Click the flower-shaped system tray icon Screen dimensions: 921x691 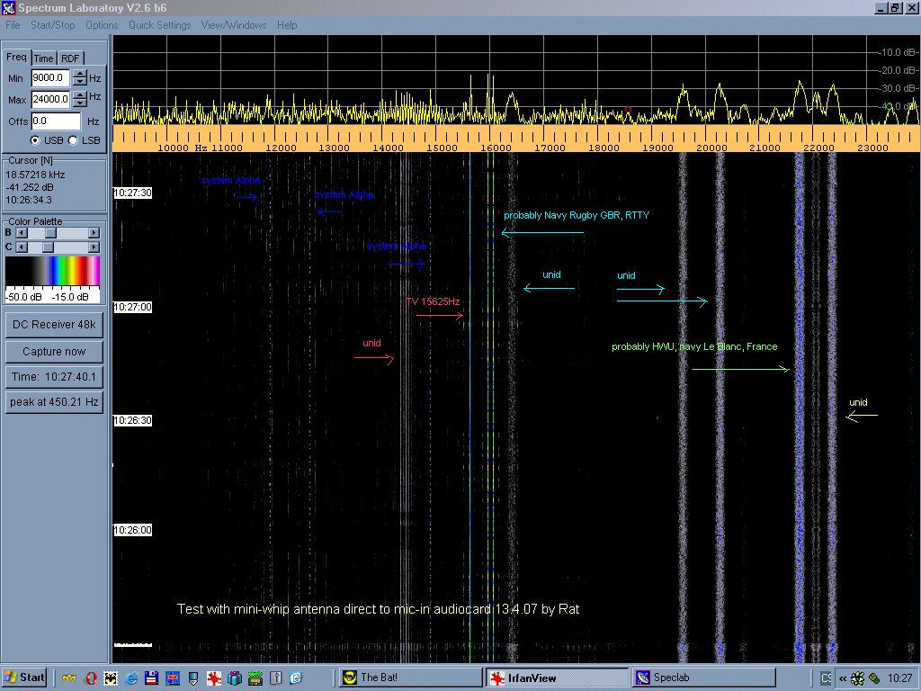pos(857,678)
